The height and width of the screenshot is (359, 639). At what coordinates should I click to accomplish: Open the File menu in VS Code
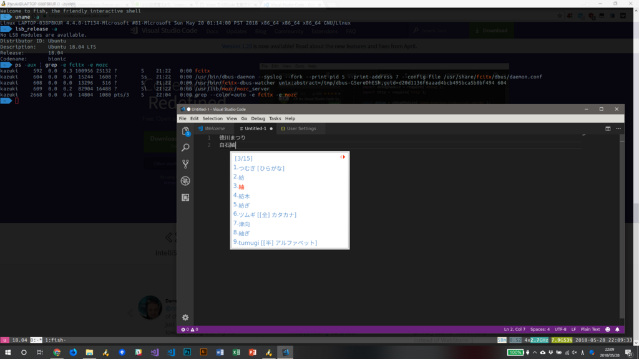[183, 118]
